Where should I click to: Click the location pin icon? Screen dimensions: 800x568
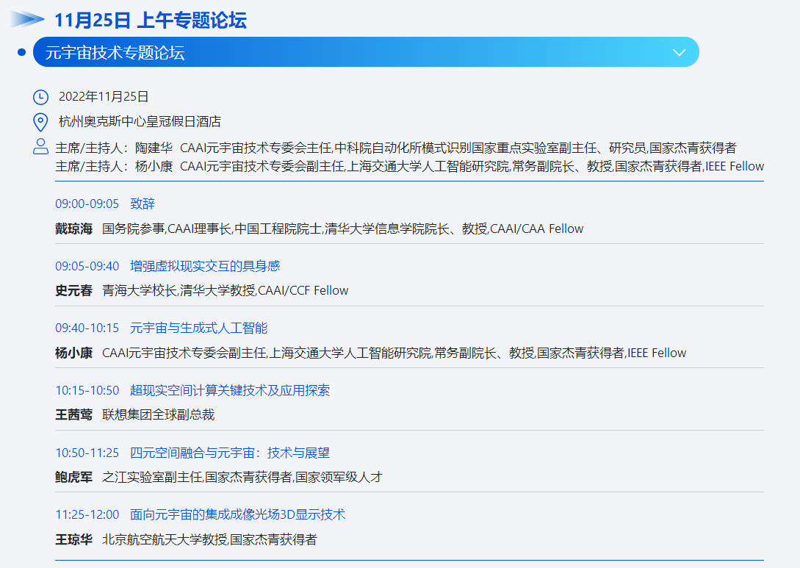click(x=41, y=122)
